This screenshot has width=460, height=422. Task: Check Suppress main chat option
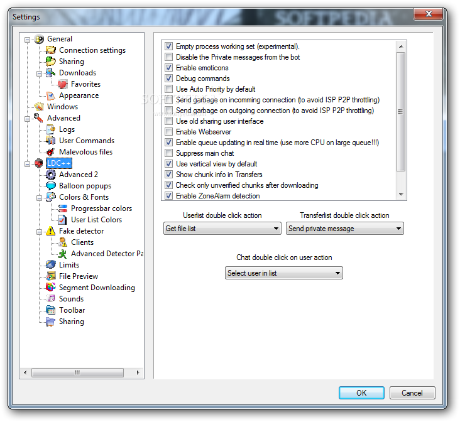point(168,153)
